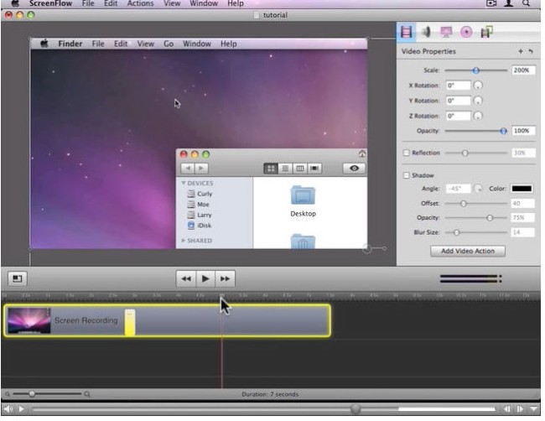545x421 pixels.
Task: Click the Add Video Action button
Action: (x=468, y=252)
